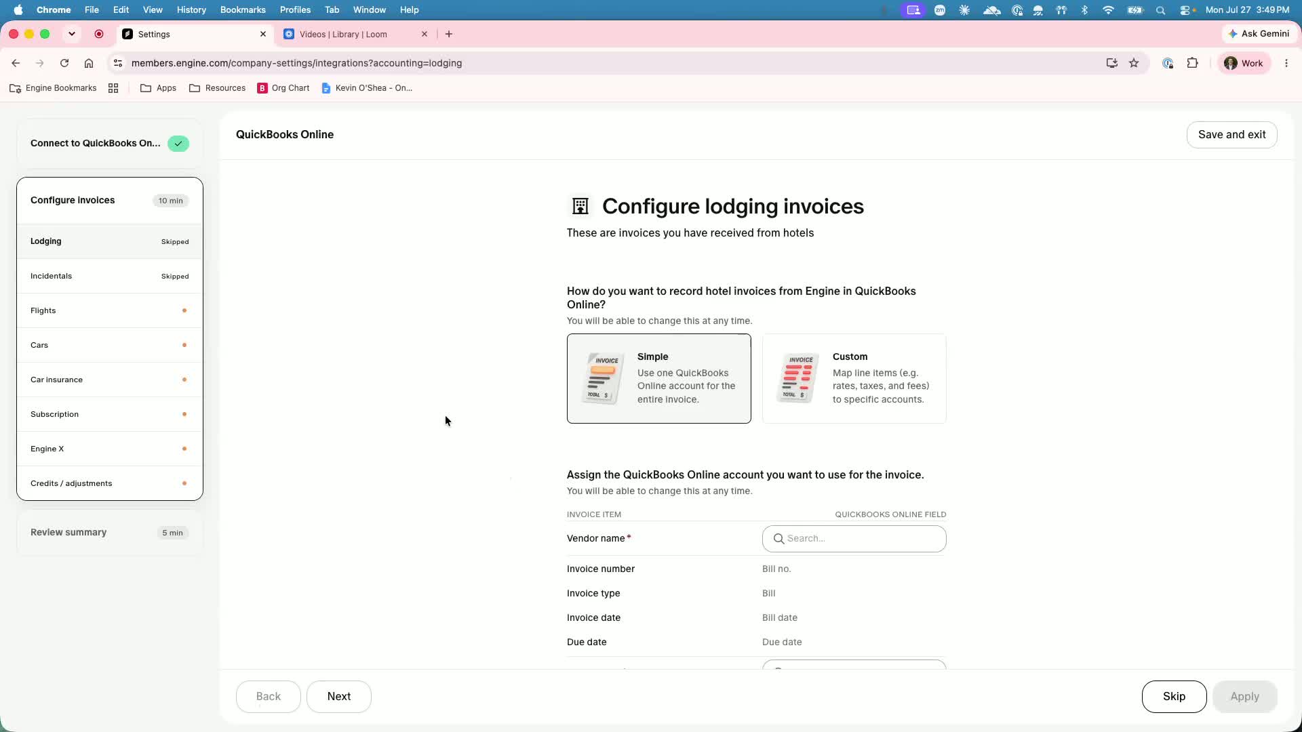Close the Settings tab
The width and height of the screenshot is (1302, 732).
(263, 34)
